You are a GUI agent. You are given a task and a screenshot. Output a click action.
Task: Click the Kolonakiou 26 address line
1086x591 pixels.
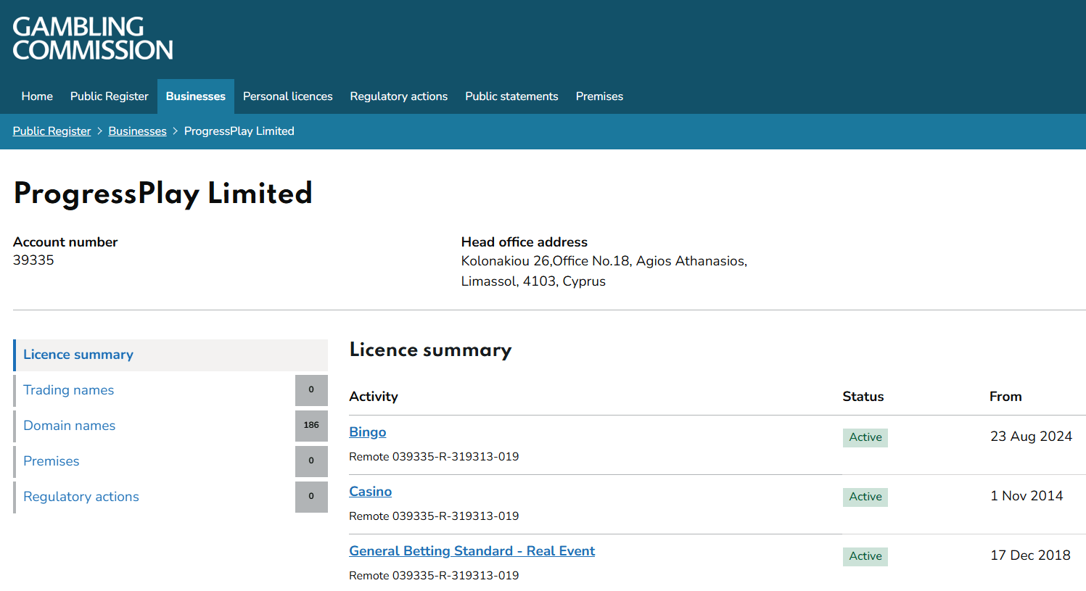[x=604, y=261]
